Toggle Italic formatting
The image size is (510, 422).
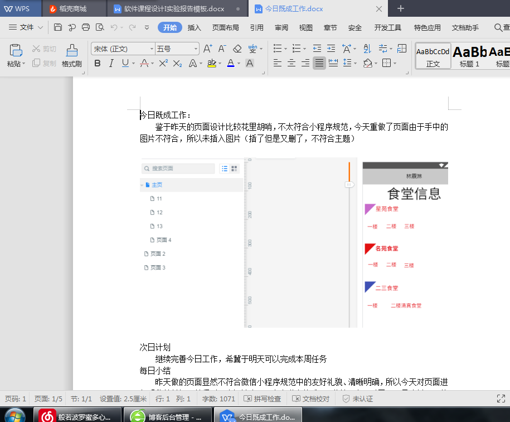111,63
